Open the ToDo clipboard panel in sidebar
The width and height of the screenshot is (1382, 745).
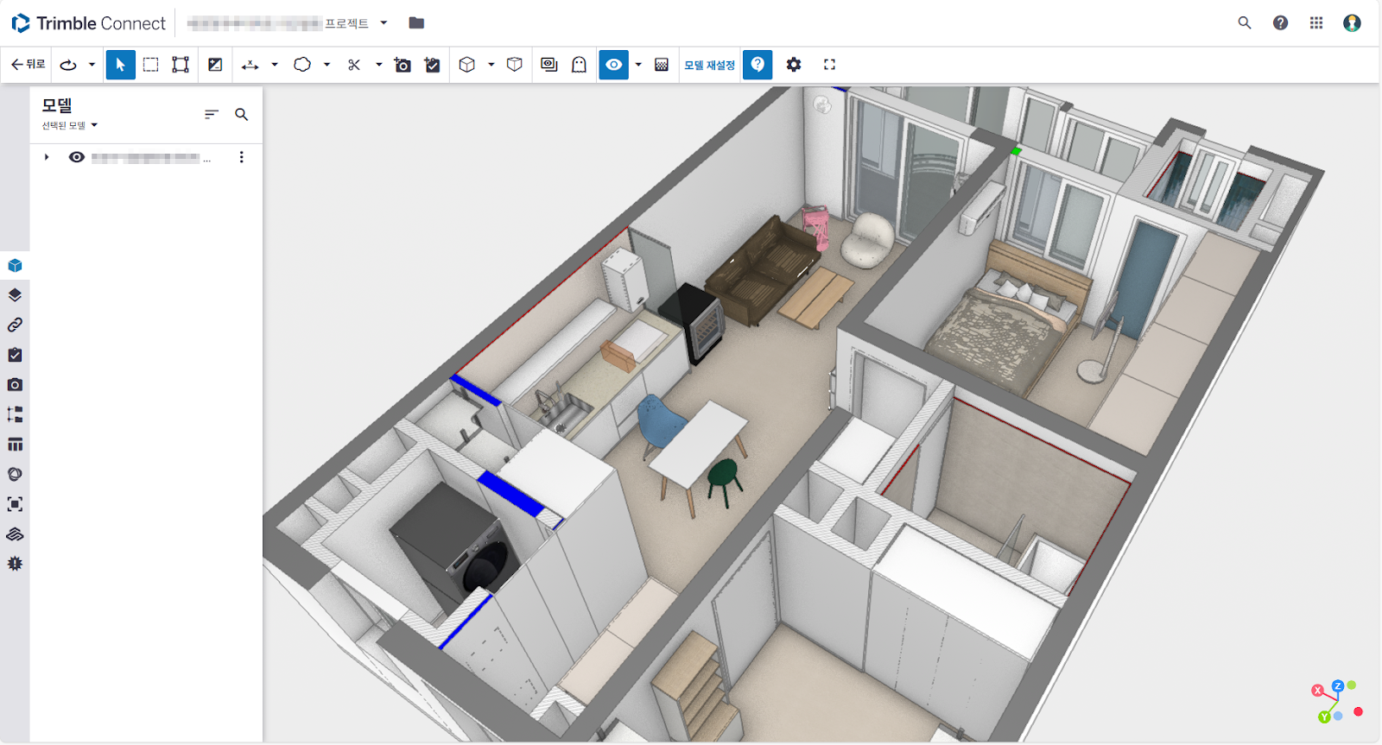(x=15, y=355)
